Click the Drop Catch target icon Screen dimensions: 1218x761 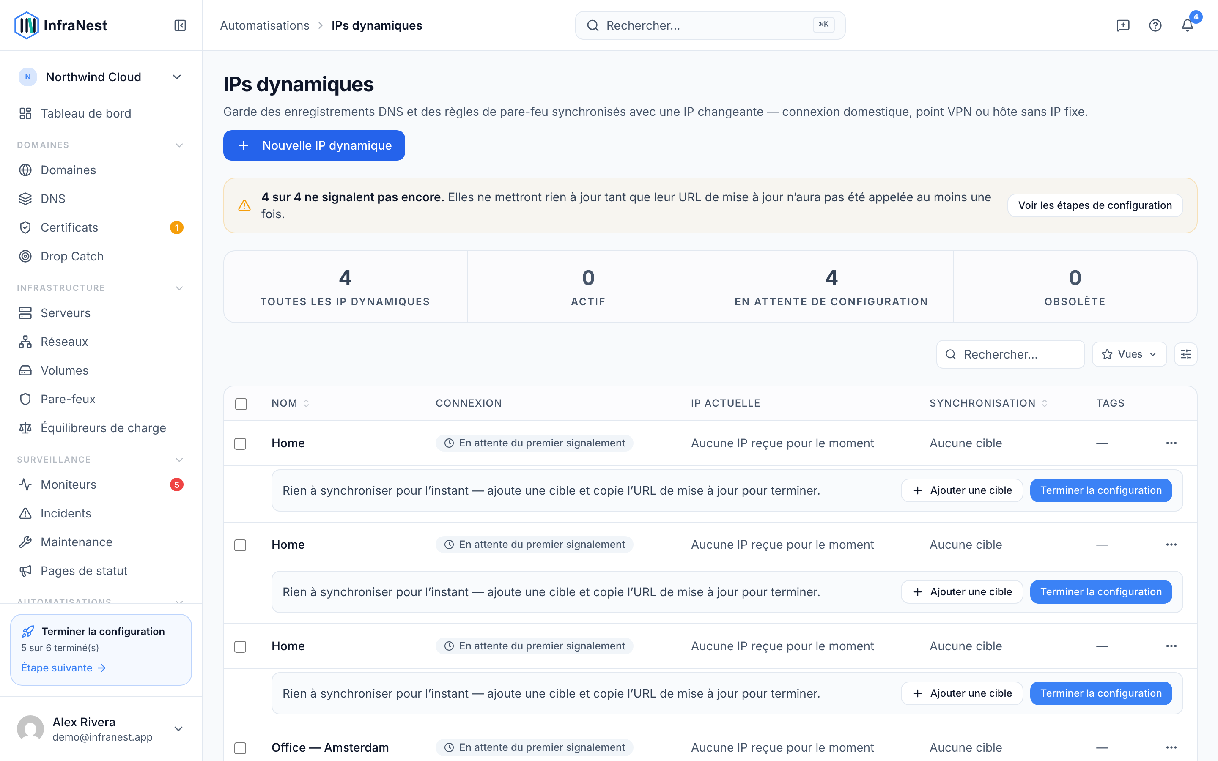(25, 256)
